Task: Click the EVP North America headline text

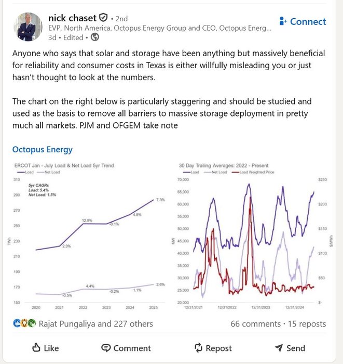Action: click(159, 28)
